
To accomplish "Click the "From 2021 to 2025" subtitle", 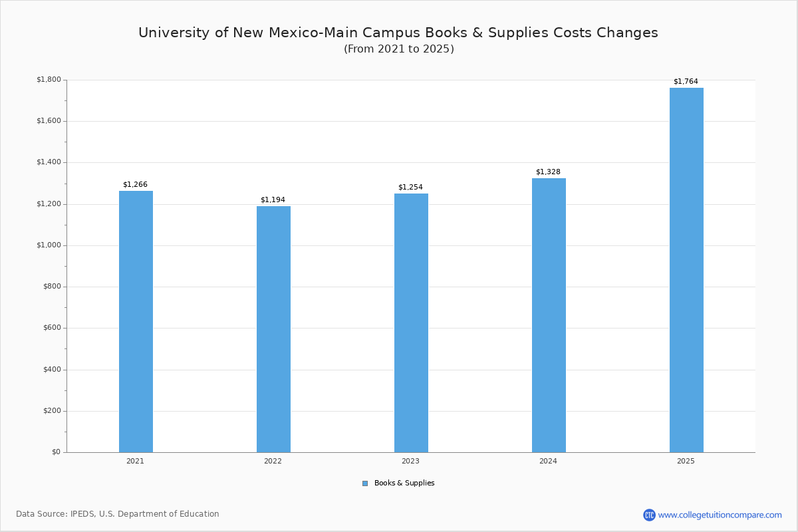I will (x=398, y=49).
